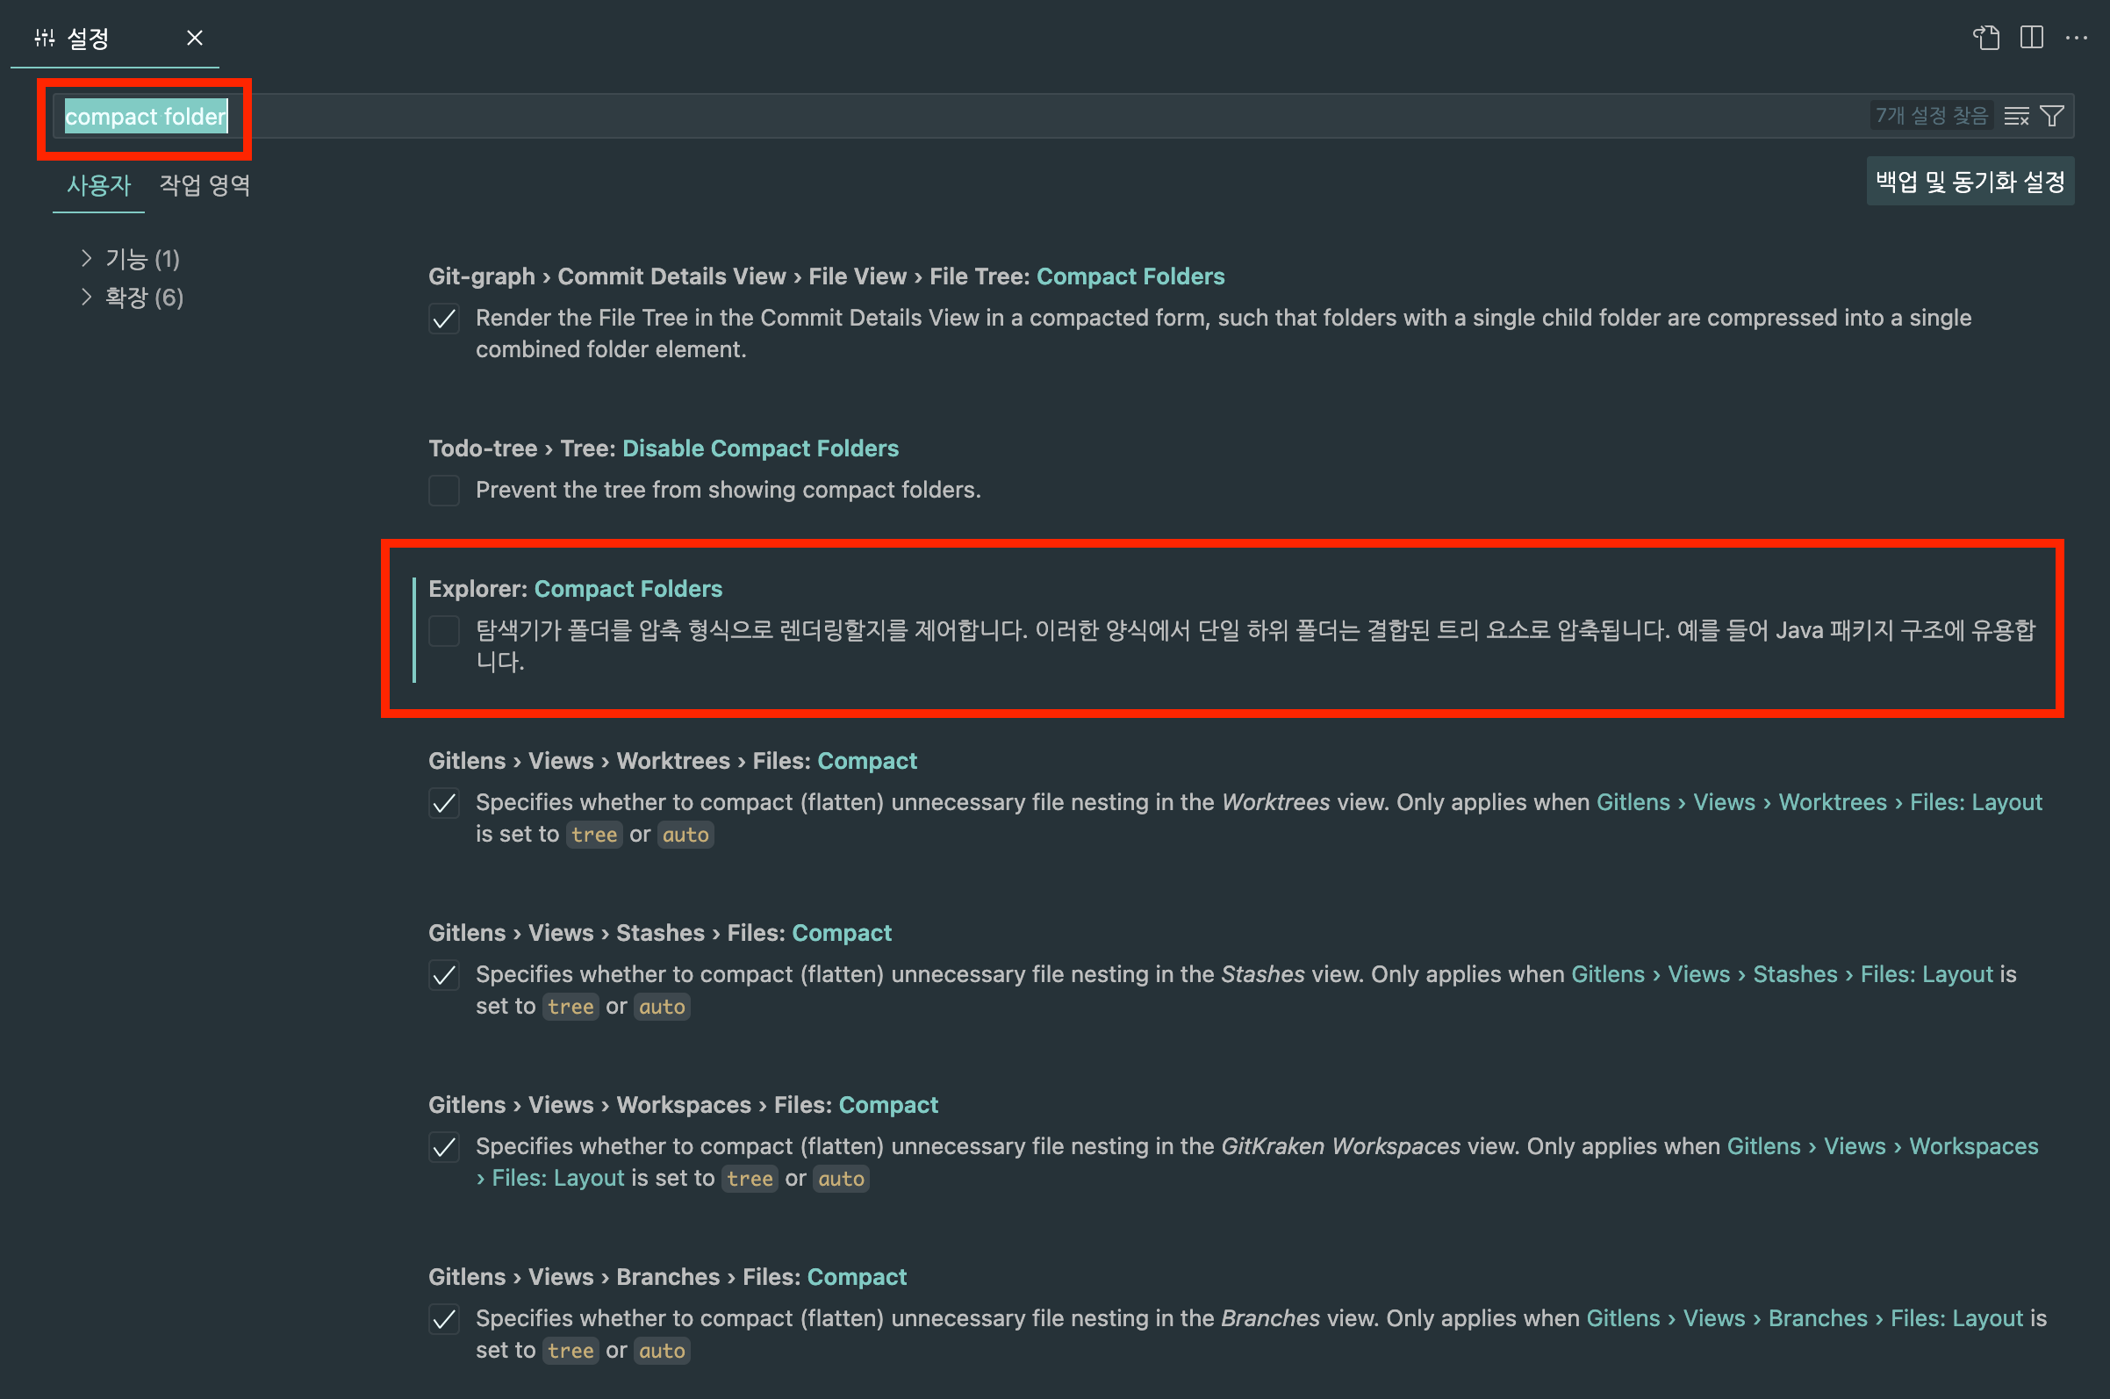Expand the 확장 (6) tree category

(x=132, y=298)
